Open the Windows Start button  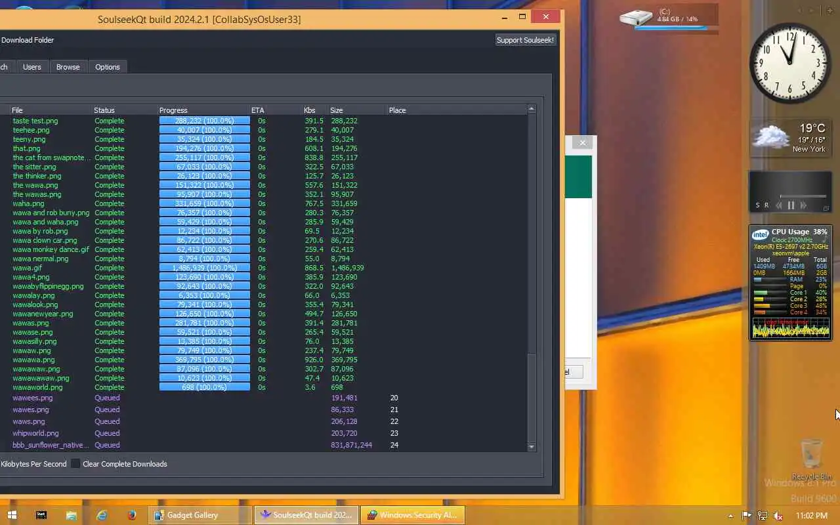(11, 515)
